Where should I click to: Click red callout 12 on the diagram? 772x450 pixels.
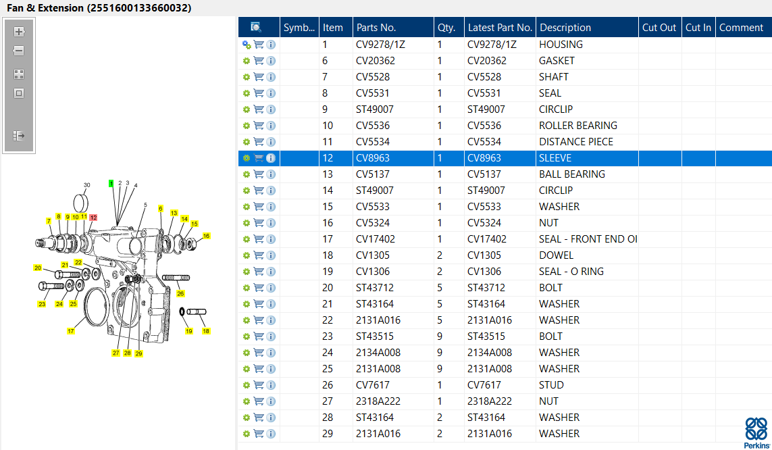pyautogui.click(x=94, y=218)
